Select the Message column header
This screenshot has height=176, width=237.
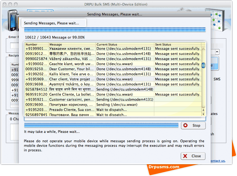72,44
